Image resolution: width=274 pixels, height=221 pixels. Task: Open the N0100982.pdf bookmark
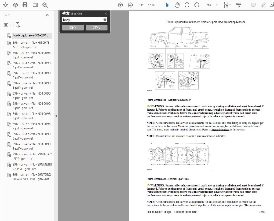coord(32,75)
